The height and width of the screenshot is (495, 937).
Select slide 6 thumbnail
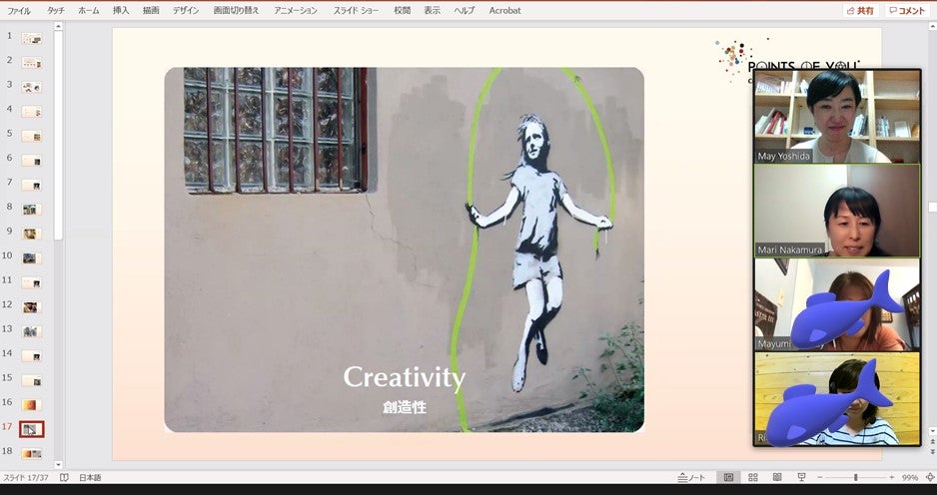tap(32, 161)
